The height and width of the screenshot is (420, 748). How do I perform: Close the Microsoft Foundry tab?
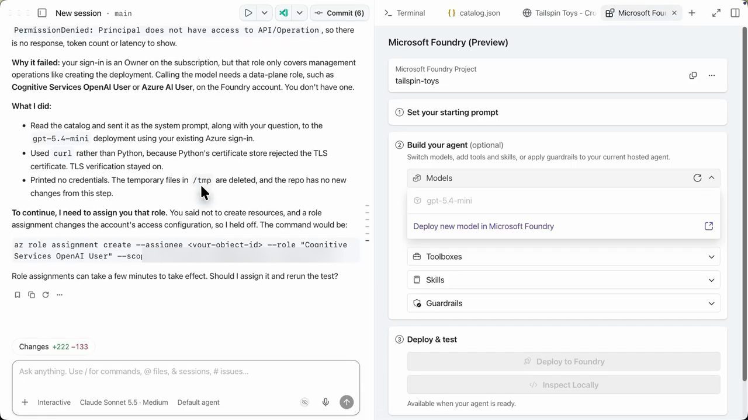point(674,13)
